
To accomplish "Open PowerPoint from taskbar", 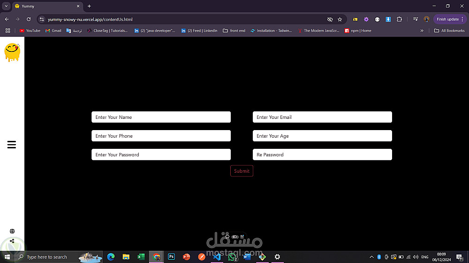I will coord(186,257).
